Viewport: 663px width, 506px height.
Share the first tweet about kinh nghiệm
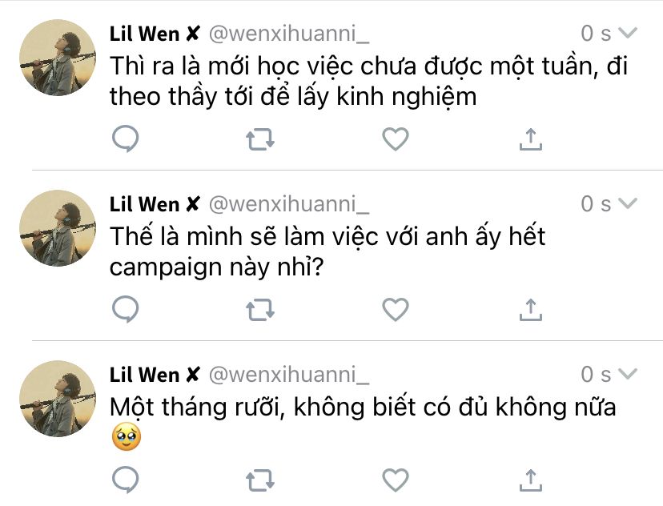(x=531, y=139)
